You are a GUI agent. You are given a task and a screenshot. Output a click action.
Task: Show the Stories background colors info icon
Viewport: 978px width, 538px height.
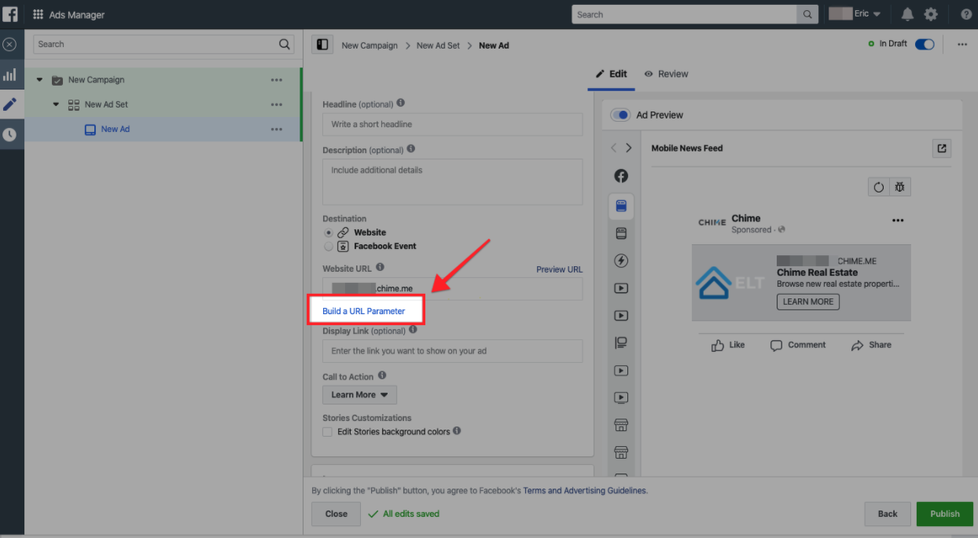pos(457,430)
